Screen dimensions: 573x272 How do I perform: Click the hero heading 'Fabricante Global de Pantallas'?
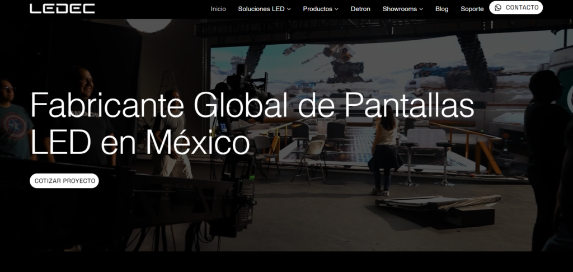pos(252,106)
